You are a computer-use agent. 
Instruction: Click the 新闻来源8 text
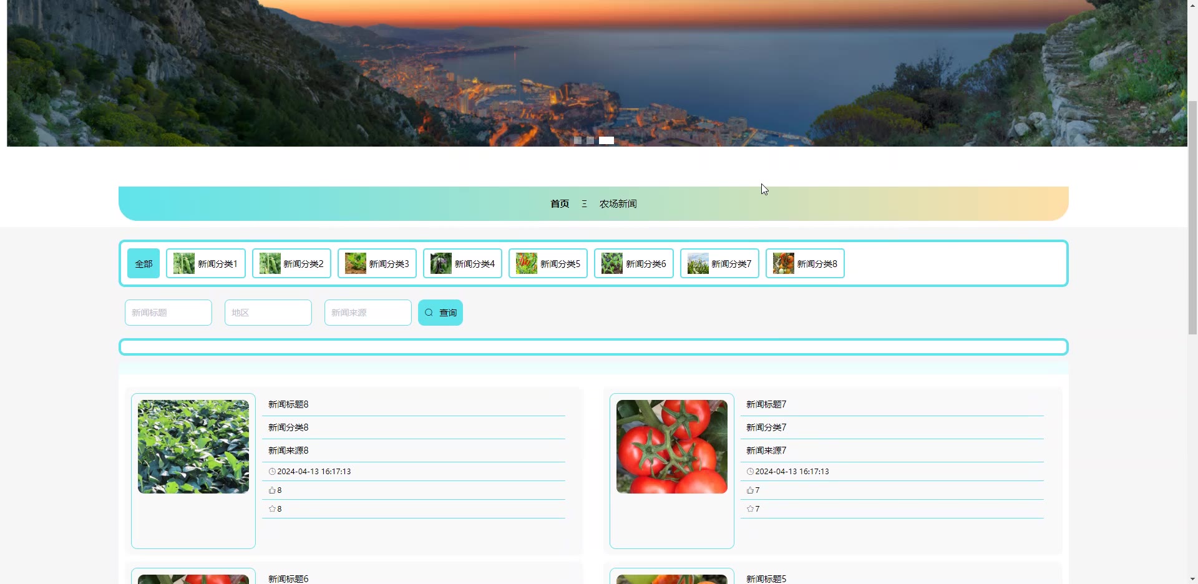tap(288, 450)
